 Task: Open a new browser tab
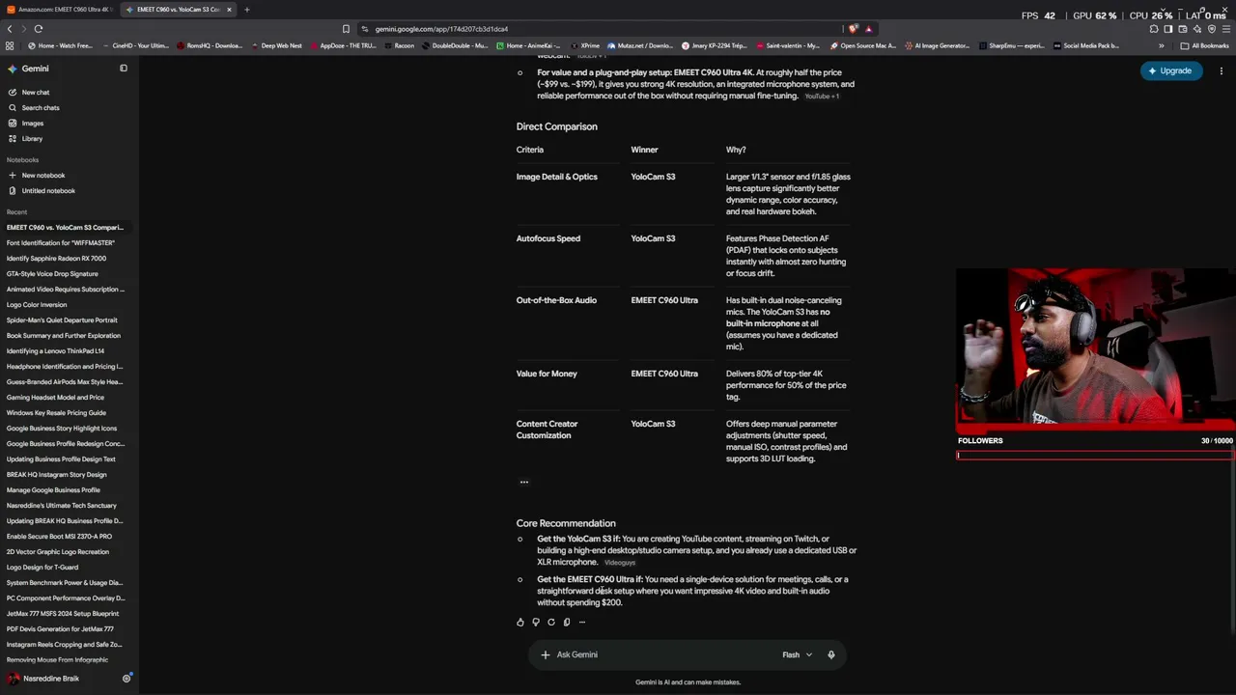pyautogui.click(x=246, y=10)
